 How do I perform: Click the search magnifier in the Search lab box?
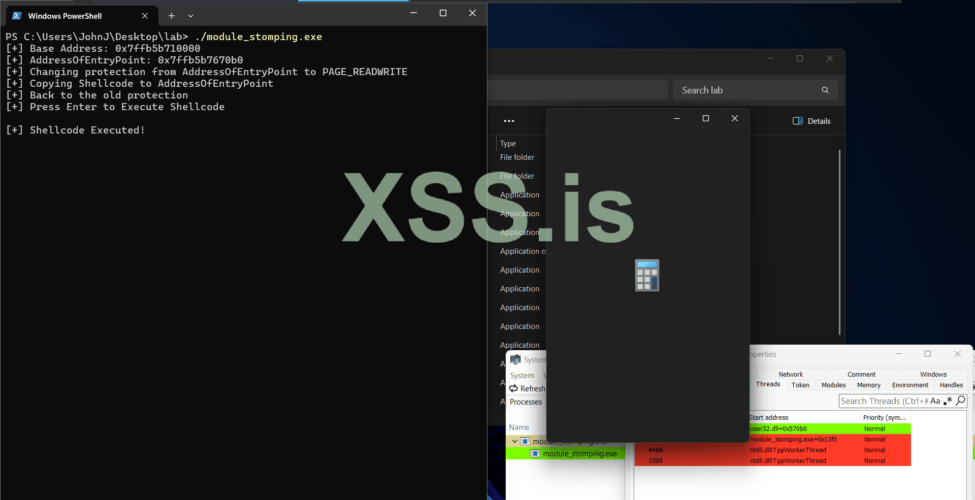pos(825,90)
